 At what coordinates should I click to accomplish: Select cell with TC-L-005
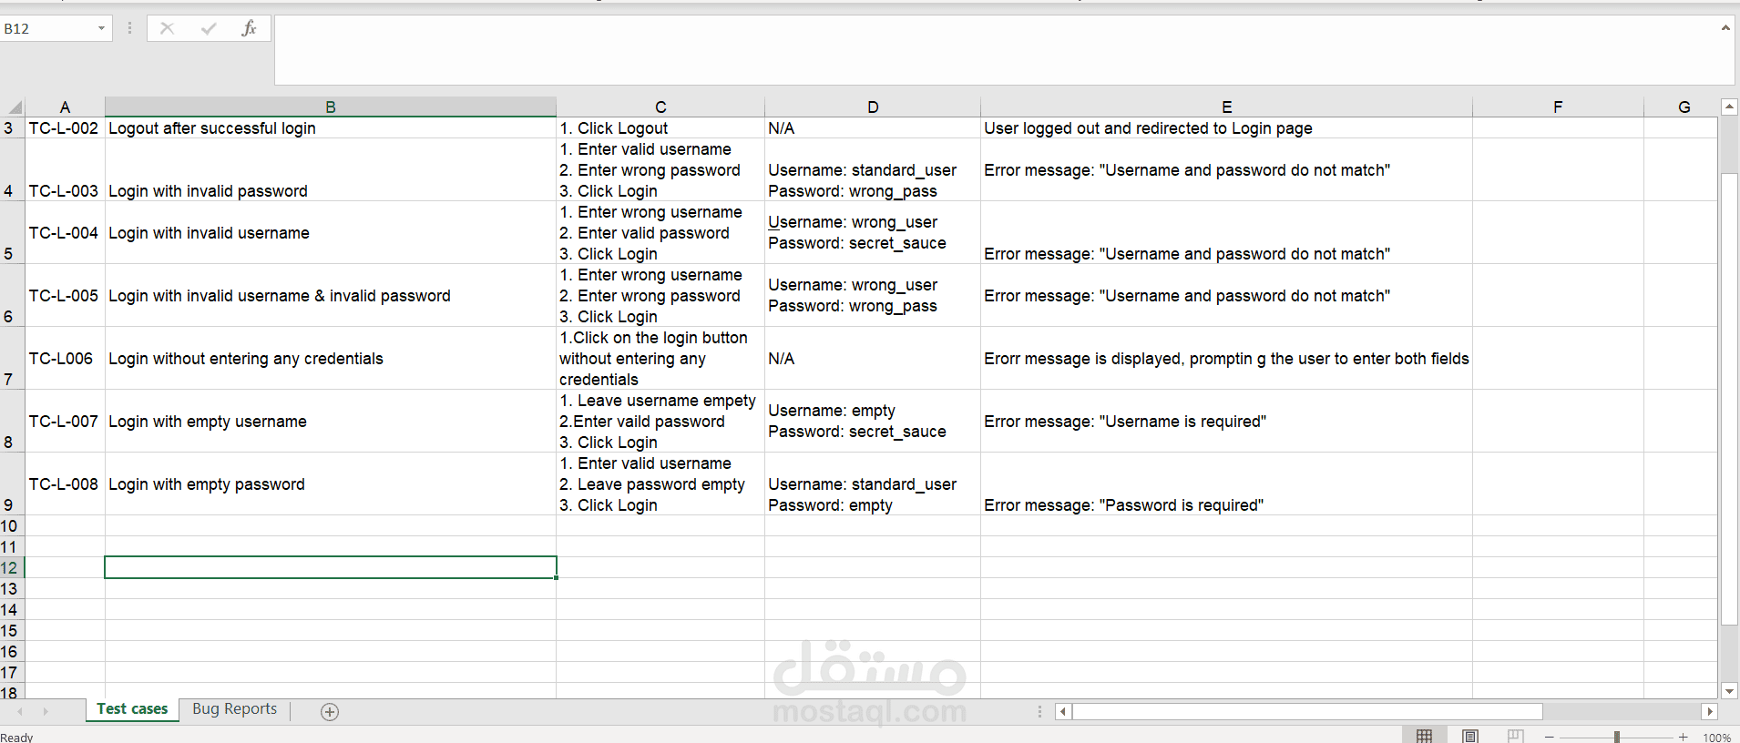click(x=65, y=296)
